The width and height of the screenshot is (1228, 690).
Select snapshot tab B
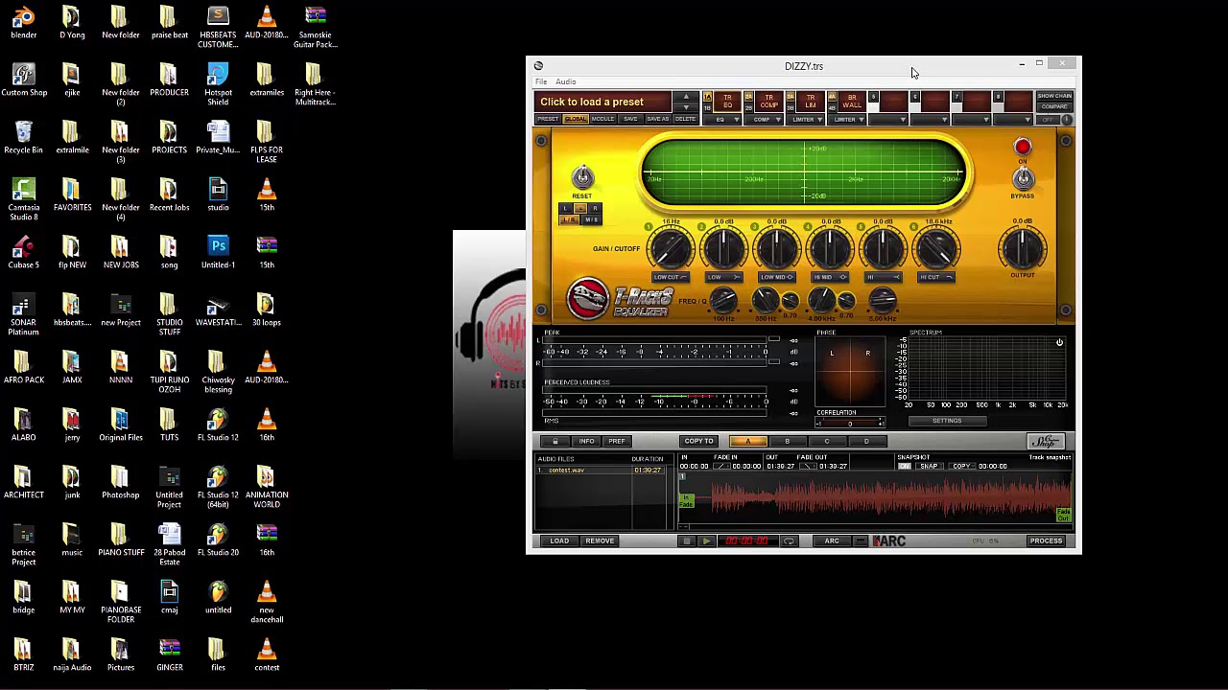[x=788, y=441]
